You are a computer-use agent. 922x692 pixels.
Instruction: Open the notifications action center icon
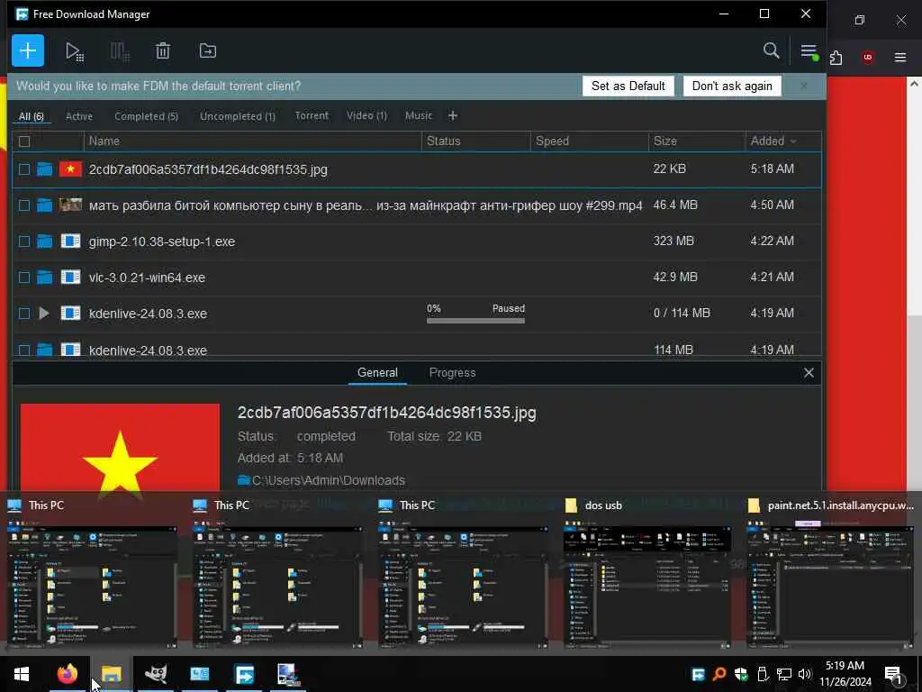point(893,674)
